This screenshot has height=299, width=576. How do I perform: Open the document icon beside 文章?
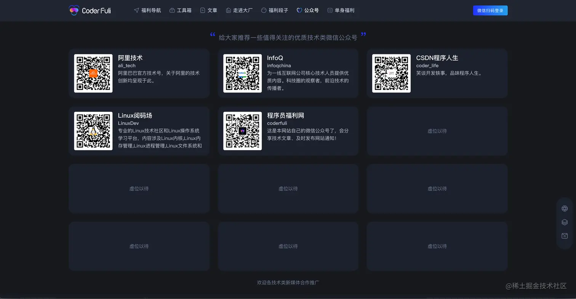[202, 10]
